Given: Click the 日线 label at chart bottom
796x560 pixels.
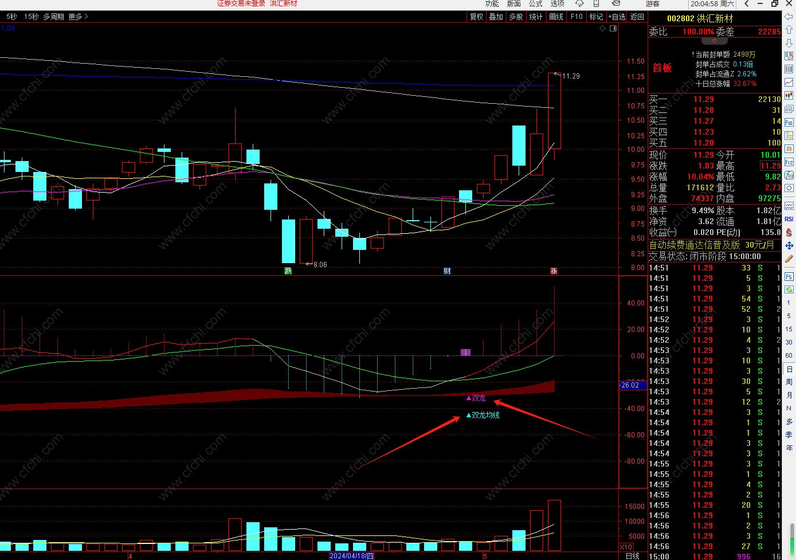Looking at the screenshot, I should pyautogui.click(x=633, y=556).
